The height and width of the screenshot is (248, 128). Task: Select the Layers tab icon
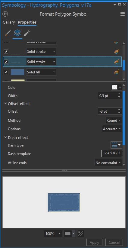click(17, 33)
